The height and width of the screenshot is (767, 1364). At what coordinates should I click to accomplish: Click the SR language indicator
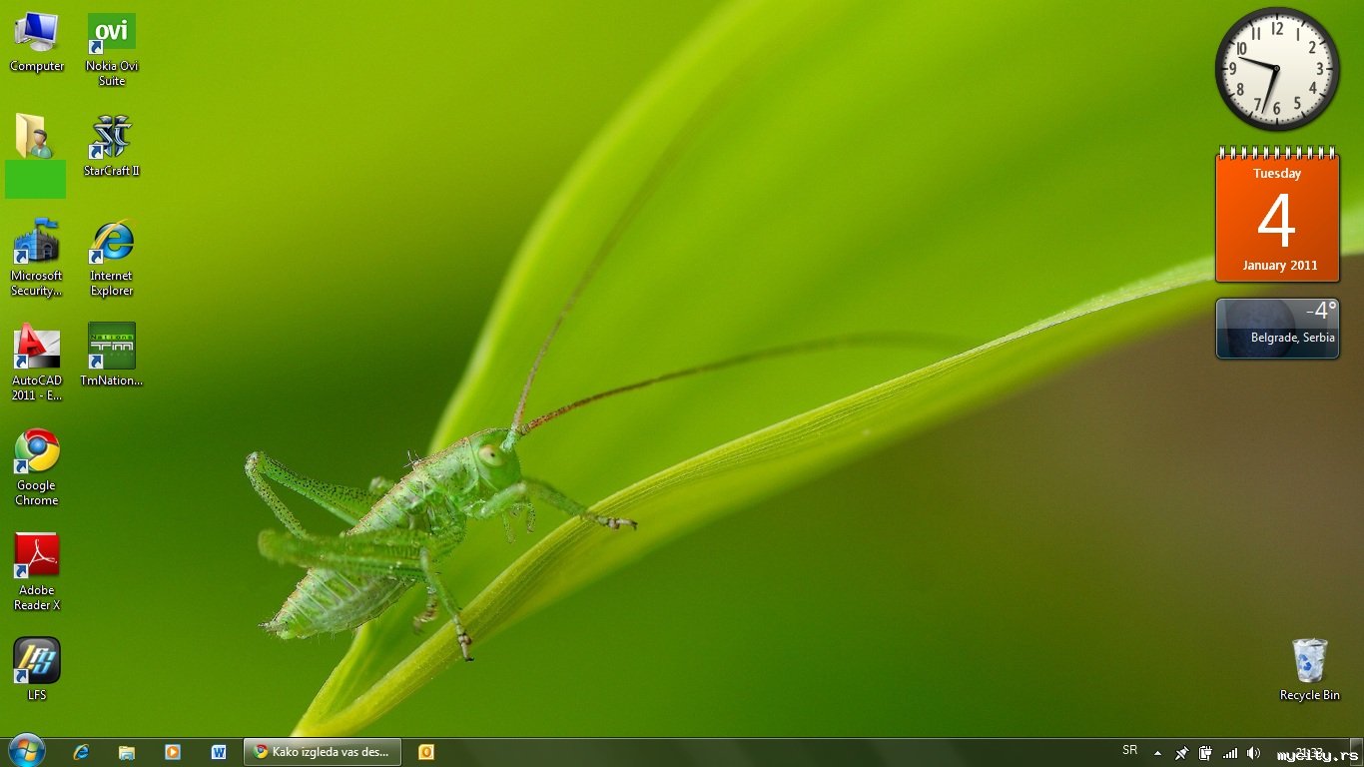(x=1130, y=750)
